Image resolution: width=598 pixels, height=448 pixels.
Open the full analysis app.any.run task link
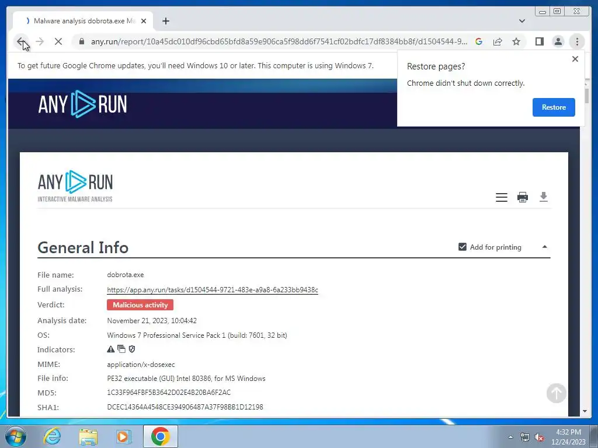(213, 290)
